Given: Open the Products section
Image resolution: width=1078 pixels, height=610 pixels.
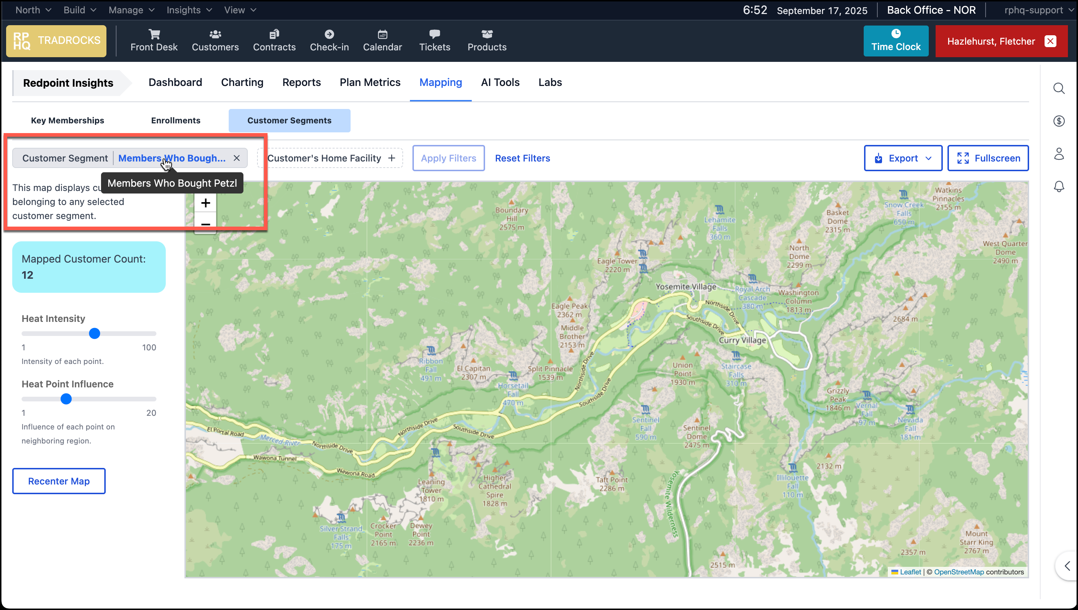Looking at the screenshot, I should [x=486, y=40].
